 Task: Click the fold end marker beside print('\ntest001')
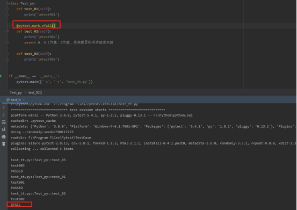tap(7, 15)
